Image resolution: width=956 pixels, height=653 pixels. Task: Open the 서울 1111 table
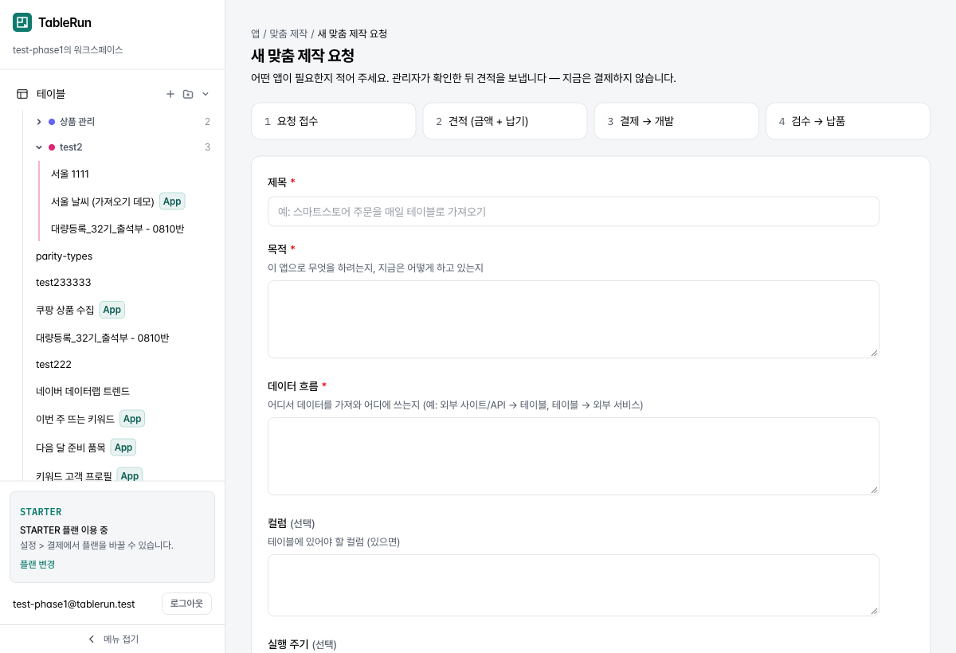click(70, 174)
